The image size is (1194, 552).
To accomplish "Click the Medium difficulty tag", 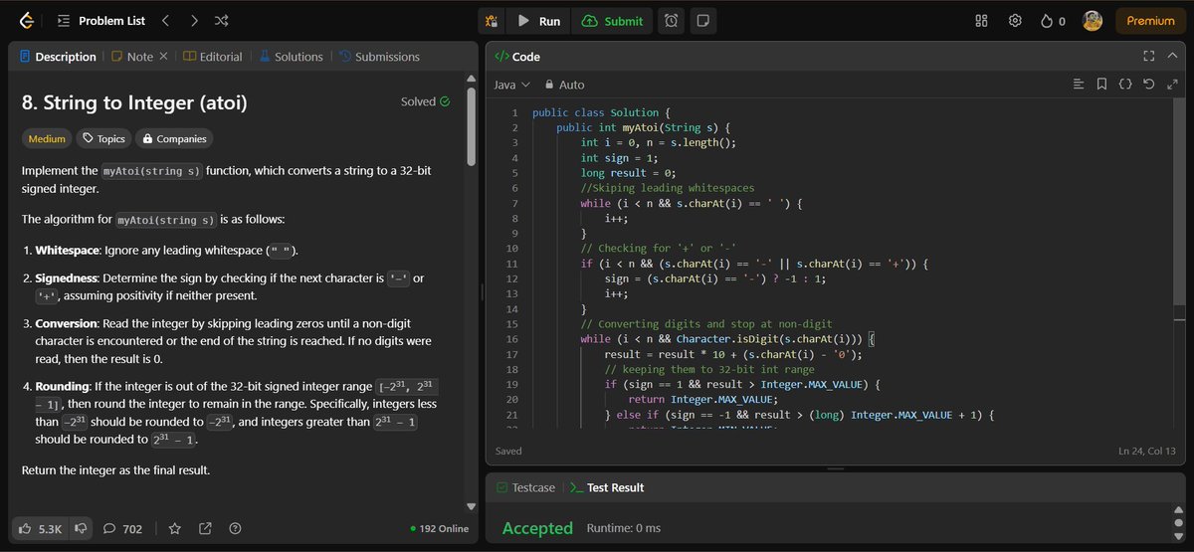I will (x=47, y=139).
